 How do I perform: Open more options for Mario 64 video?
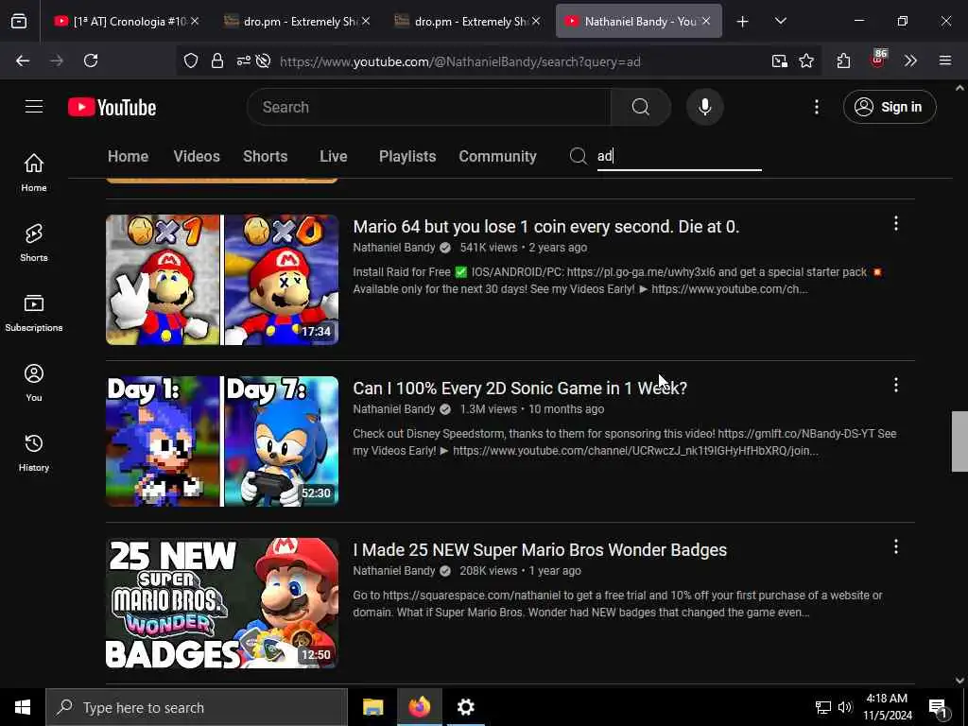tap(896, 223)
